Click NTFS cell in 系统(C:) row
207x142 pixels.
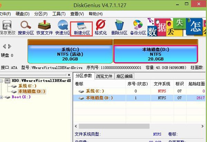tap(162, 91)
